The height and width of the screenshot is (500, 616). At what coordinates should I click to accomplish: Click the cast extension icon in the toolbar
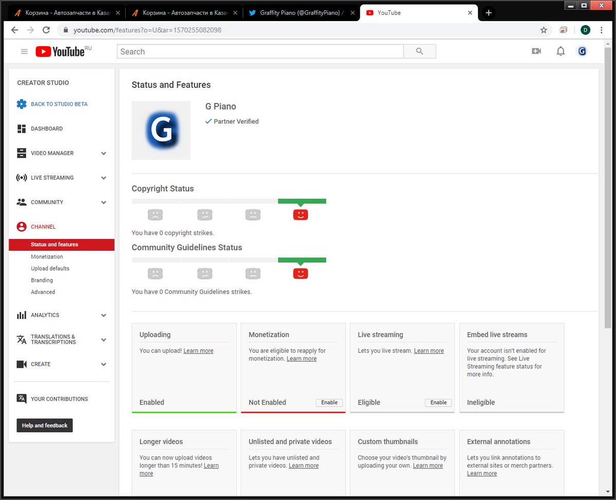(564, 30)
